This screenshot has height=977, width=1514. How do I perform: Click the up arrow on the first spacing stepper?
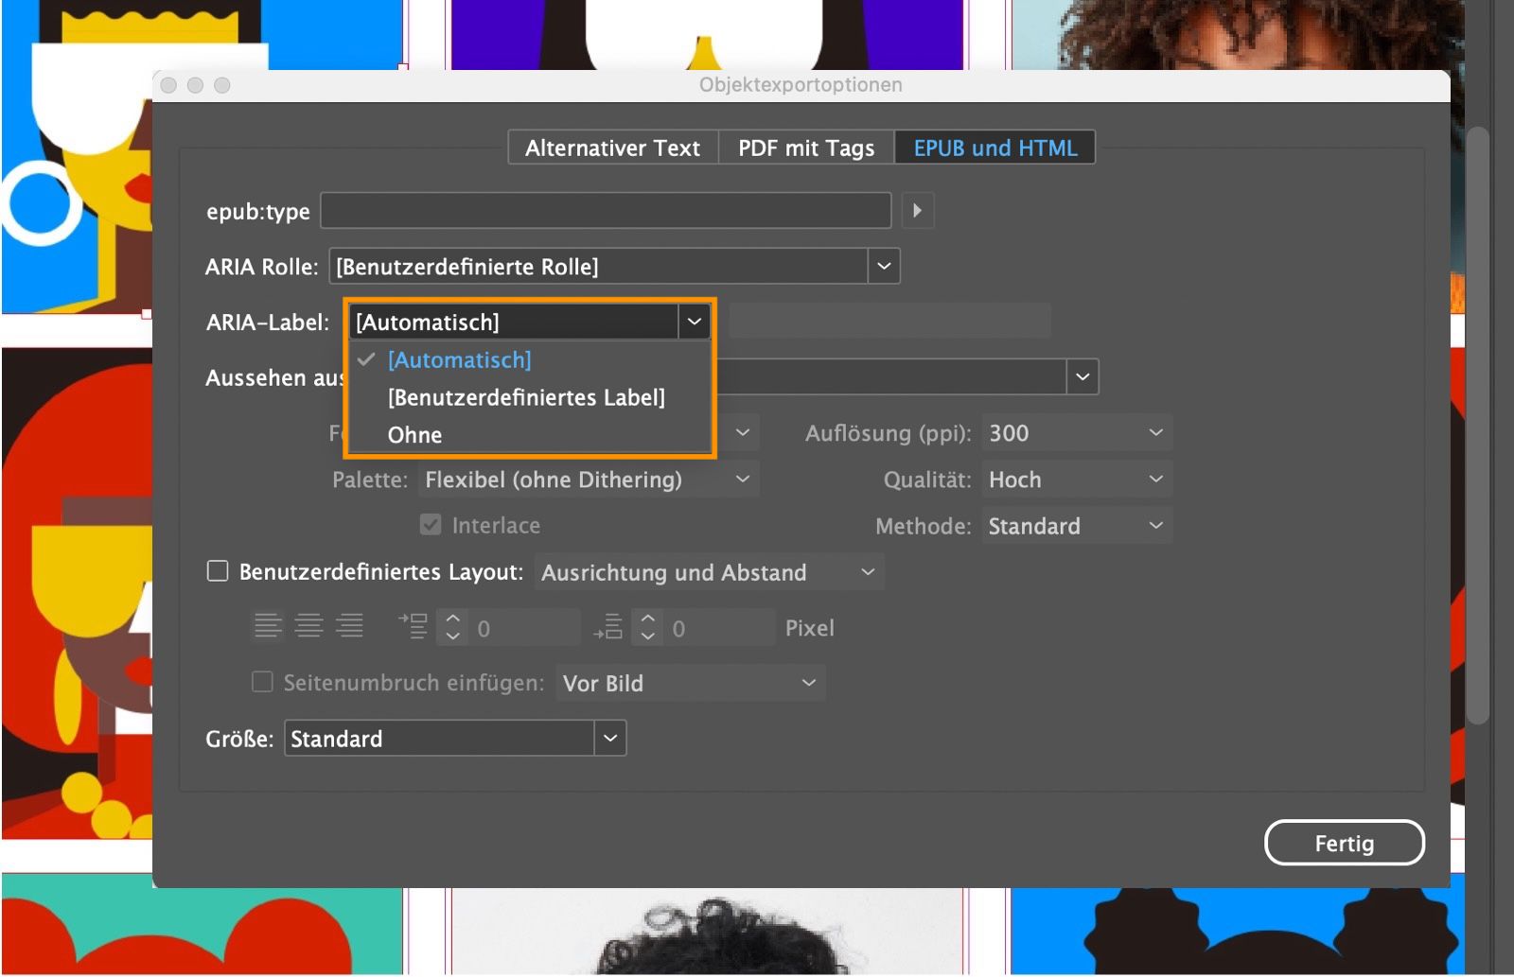(452, 618)
